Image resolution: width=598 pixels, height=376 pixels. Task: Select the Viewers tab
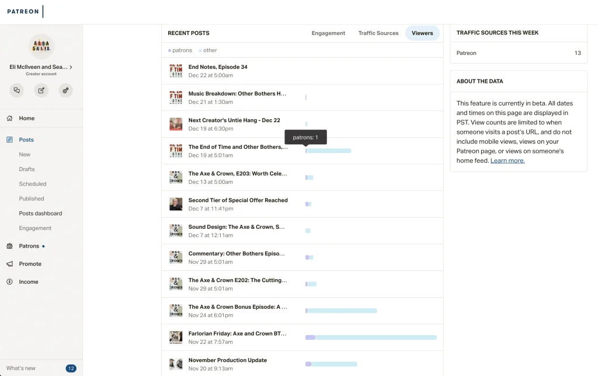[422, 33]
